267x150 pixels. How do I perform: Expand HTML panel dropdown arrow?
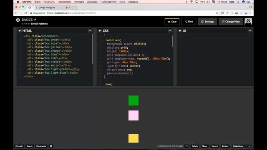[x=90, y=31]
